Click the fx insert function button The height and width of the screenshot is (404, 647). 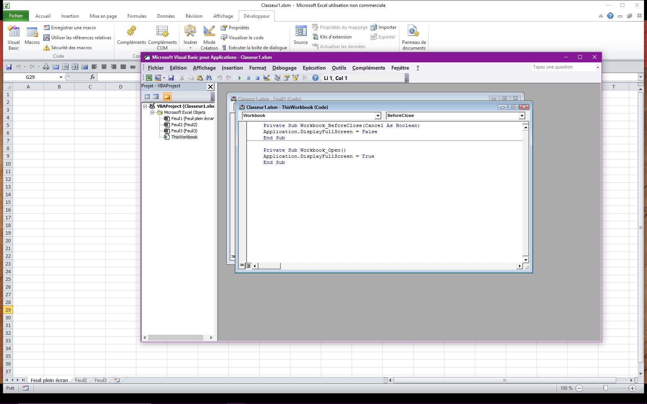click(92, 77)
